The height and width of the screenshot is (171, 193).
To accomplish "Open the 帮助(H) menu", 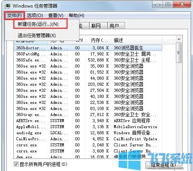I will pyautogui.click(x=76, y=16).
